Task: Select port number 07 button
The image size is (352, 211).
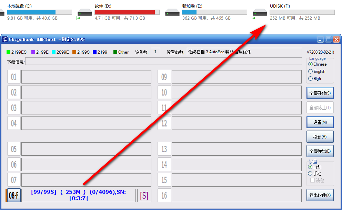Action: tap(14, 180)
